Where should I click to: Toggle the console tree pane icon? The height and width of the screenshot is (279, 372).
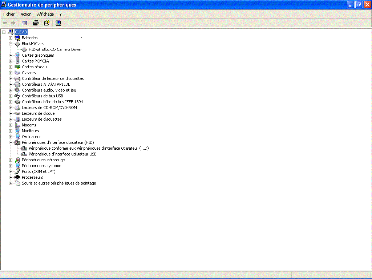tap(24, 23)
